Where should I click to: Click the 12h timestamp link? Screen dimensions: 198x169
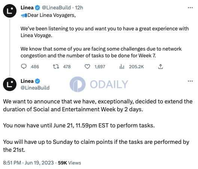[79, 8]
